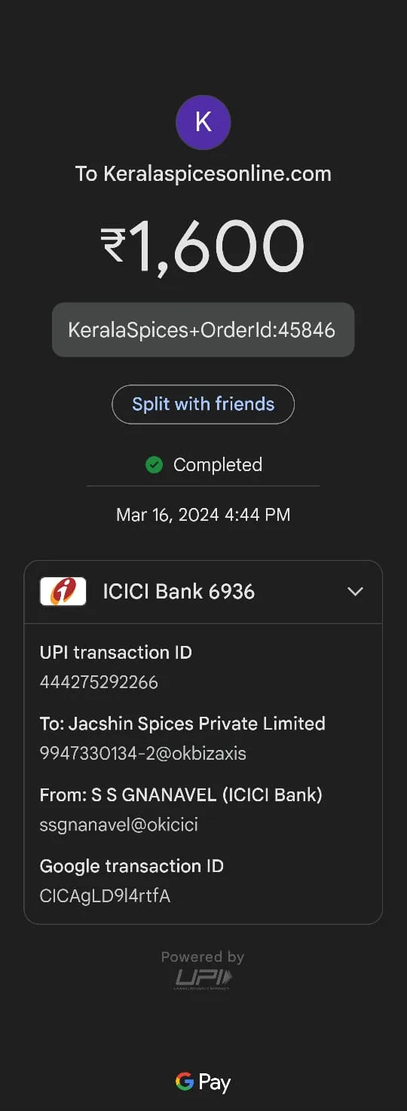
Task: Collapse the ICICI Bank 6936 chevron
Action: click(x=355, y=592)
